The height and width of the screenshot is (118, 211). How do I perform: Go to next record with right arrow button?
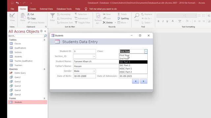[144, 81]
